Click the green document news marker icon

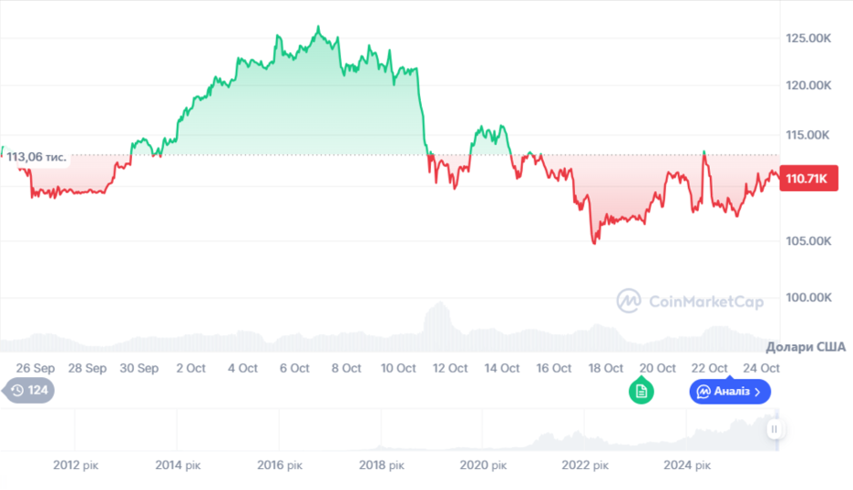coord(641,392)
